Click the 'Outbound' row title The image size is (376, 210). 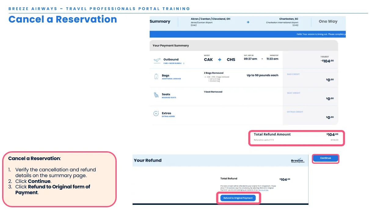coord(171,60)
